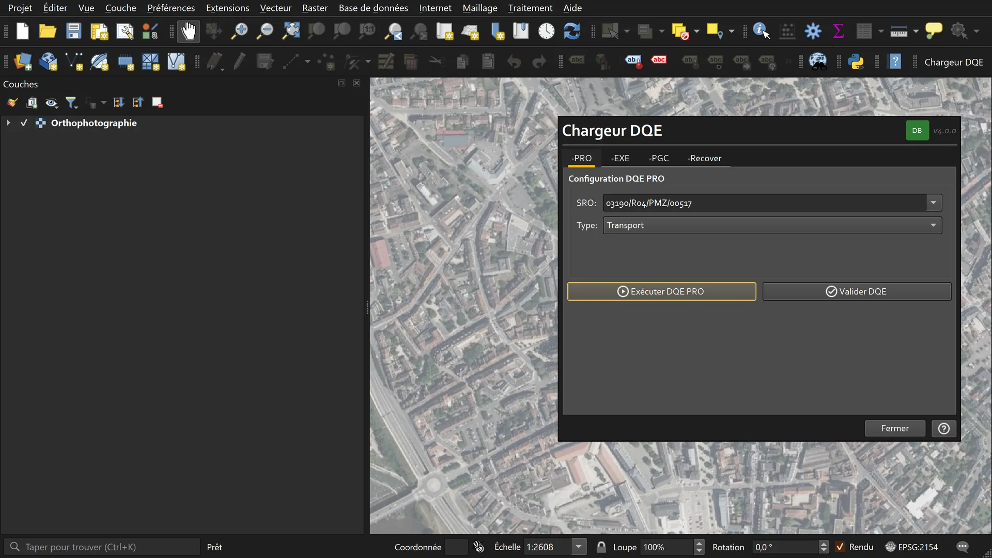Click the Valider DQE button
Screen dimensions: 992x558
click(x=857, y=291)
